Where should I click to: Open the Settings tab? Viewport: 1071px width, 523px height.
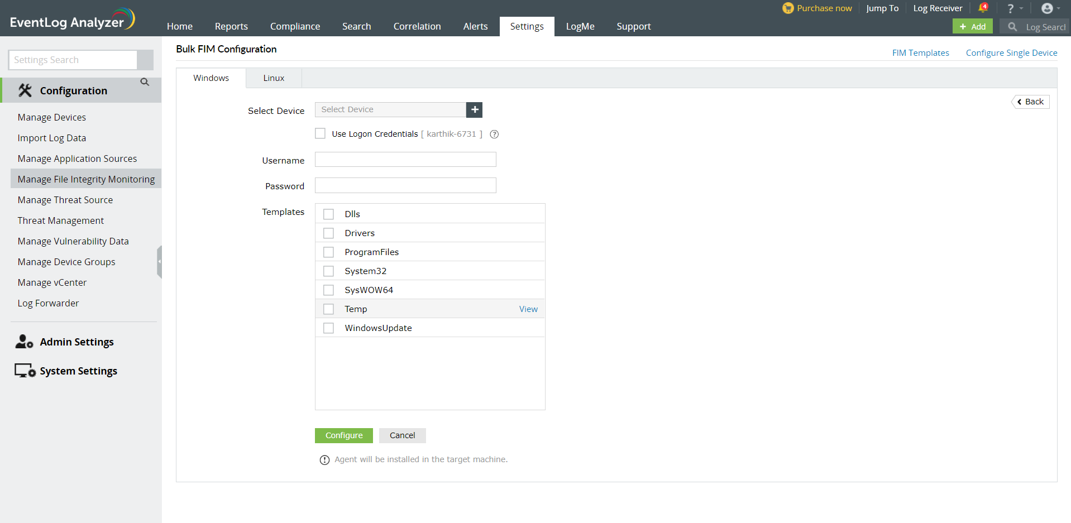[x=527, y=26]
